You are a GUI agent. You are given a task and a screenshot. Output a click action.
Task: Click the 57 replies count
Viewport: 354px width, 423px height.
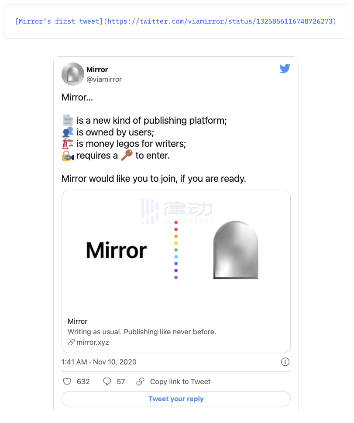(121, 381)
